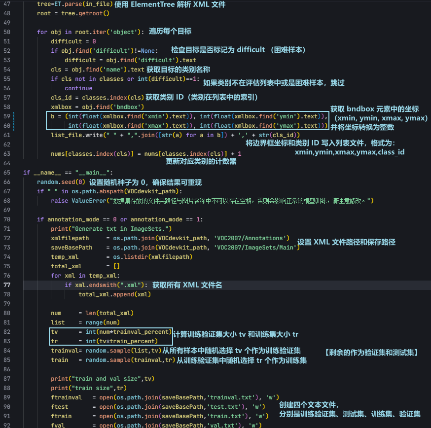The height and width of the screenshot is (428, 431).
Task: Click the 'continue' keyword on line 56
Action: [78, 88]
